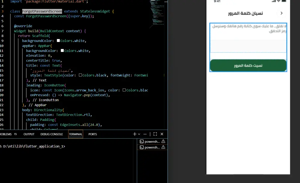Screen dimensions: 300x183
Task: Click 'Navigator.pop(context),' on line 20
Action: click(x=87, y=95)
